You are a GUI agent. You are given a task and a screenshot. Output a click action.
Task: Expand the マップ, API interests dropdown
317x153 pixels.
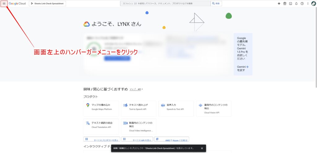click(x=136, y=89)
